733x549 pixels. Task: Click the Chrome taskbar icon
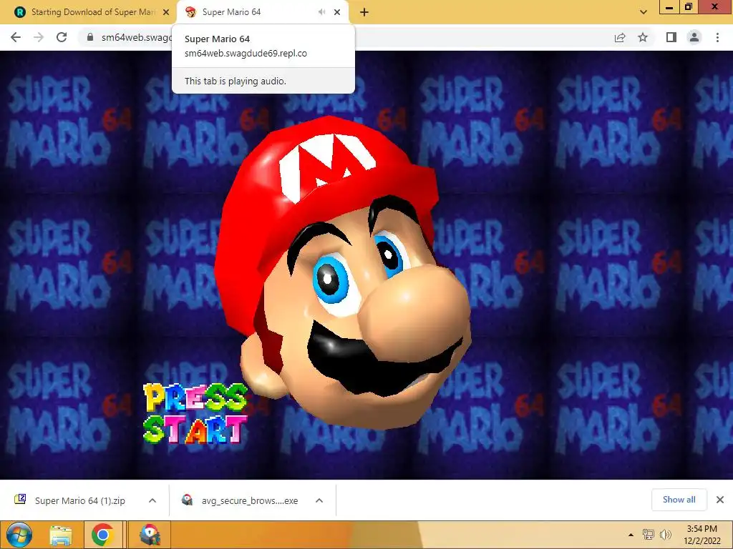coord(103,535)
